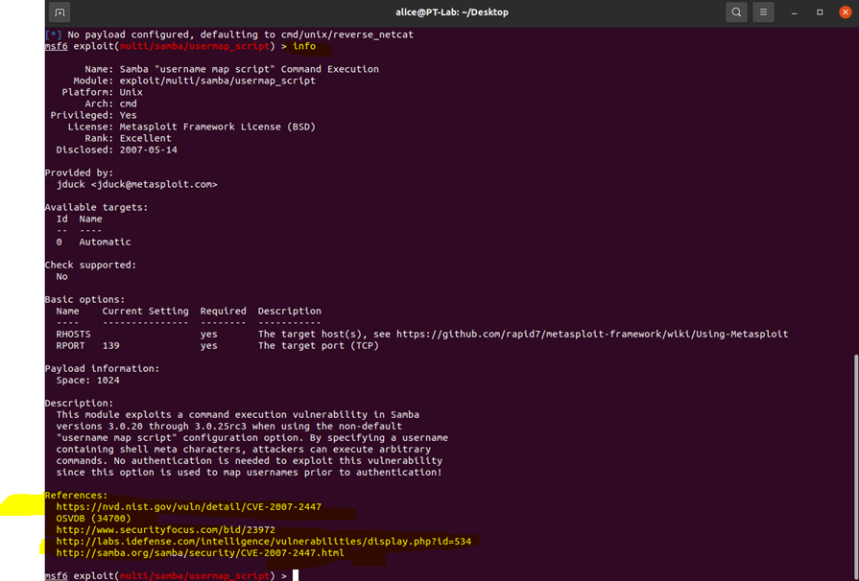Click the RPORT option name

click(70, 345)
